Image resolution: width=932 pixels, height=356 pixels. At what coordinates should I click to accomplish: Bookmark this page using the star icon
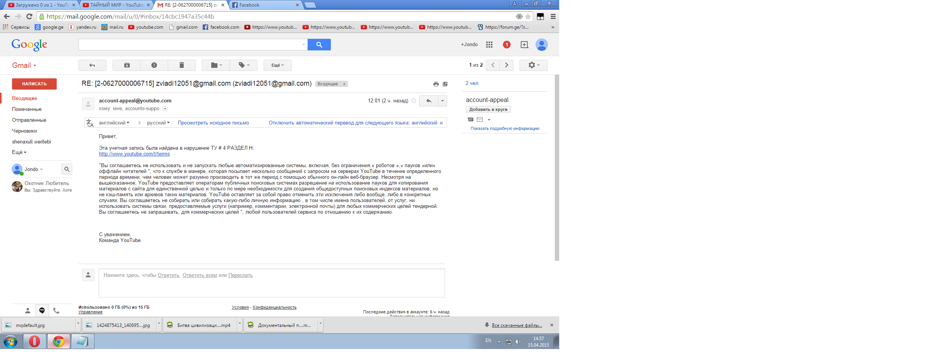click(528, 16)
